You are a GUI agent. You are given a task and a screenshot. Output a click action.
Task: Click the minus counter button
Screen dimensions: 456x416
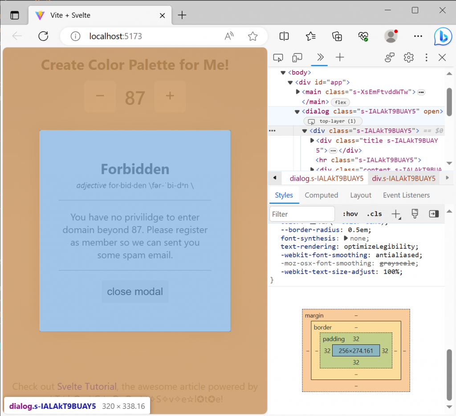coord(100,96)
